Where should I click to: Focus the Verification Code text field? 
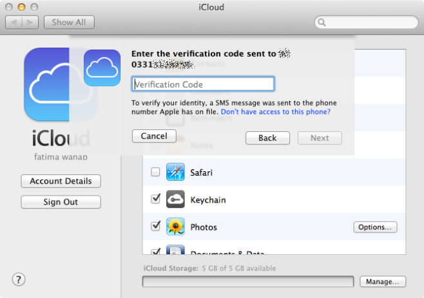tap(203, 84)
